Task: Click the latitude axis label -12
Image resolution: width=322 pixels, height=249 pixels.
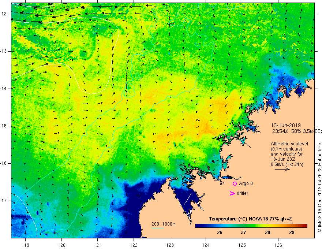Action: point(4,14)
